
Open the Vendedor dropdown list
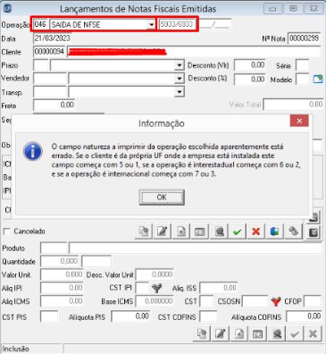[180, 79]
